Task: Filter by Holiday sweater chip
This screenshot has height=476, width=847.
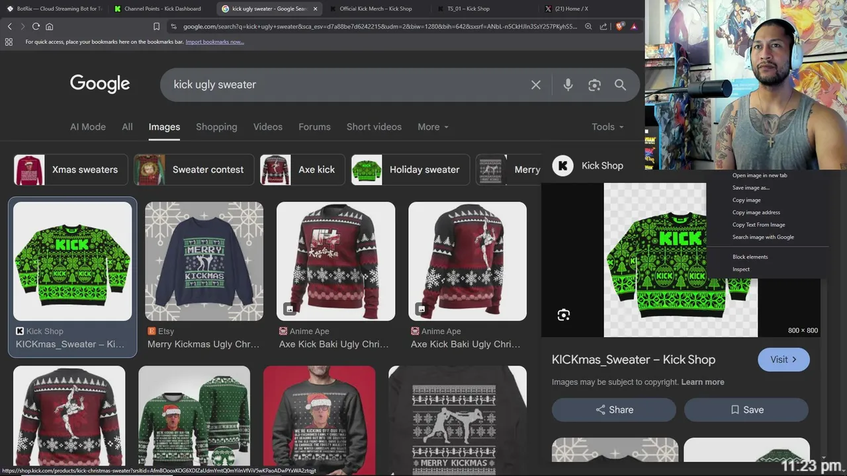Action: coord(410,169)
